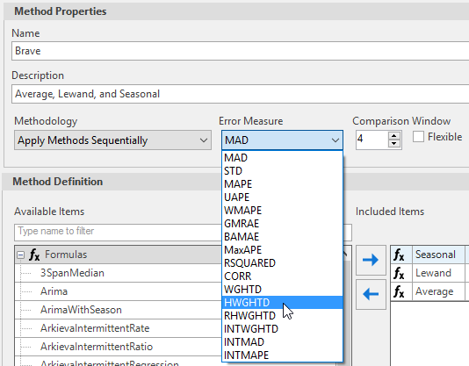Choose MAPE in the dropdown list
This screenshot has height=366, width=469.
(282, 184)
